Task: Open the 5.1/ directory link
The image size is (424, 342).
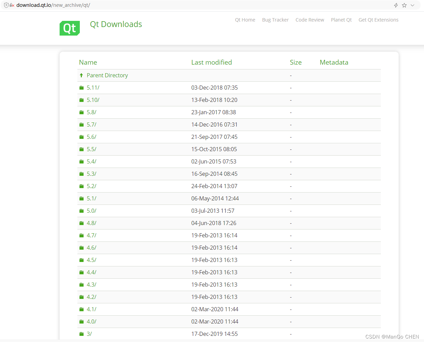Action: 91,199
